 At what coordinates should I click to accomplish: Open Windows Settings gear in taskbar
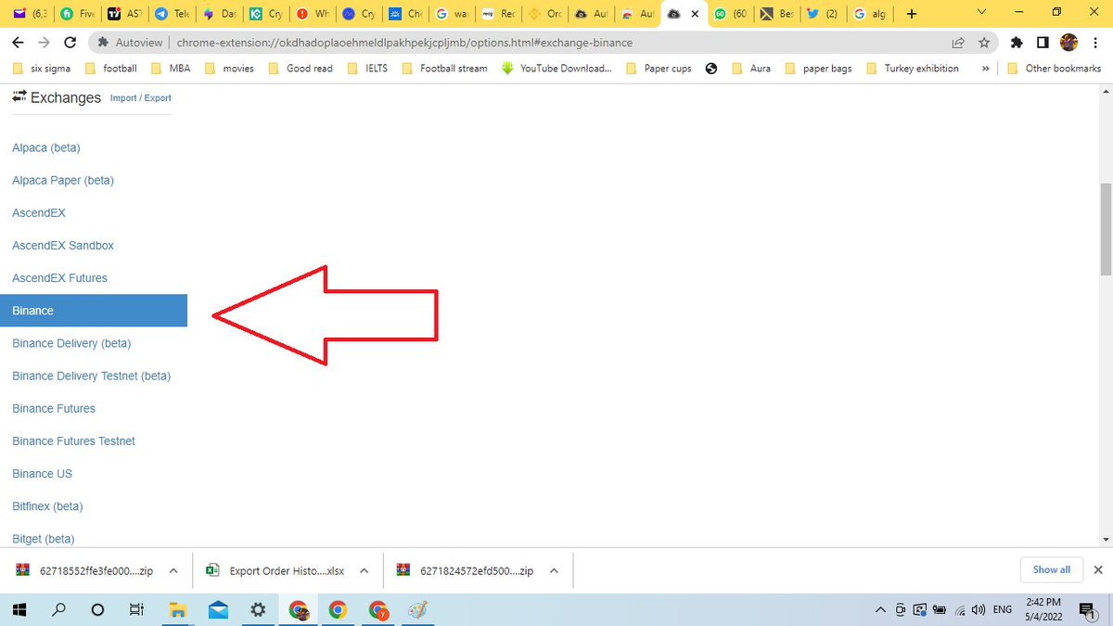click(x=258, y=609)
